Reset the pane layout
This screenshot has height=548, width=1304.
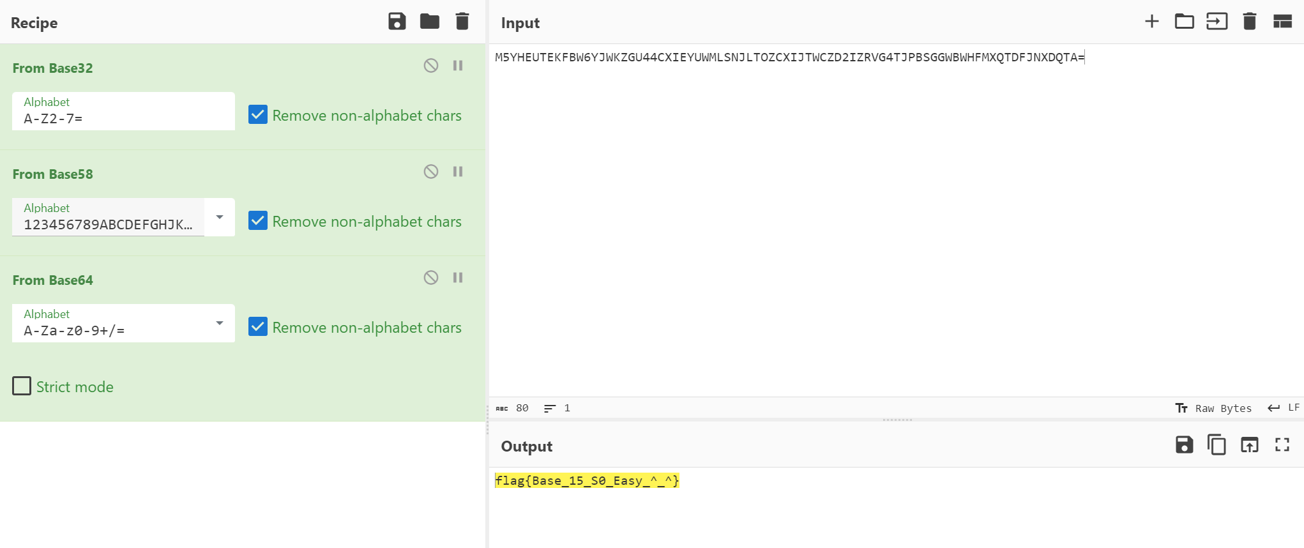coord(1282,22)
